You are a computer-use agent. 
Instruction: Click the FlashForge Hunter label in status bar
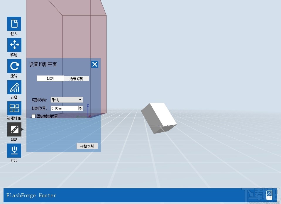pos(31,195)
